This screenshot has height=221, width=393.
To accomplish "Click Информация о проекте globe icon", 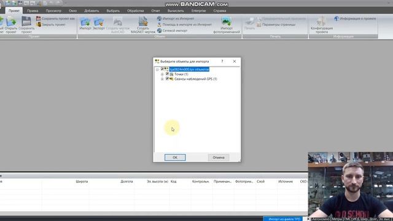I will coord(337,18).
